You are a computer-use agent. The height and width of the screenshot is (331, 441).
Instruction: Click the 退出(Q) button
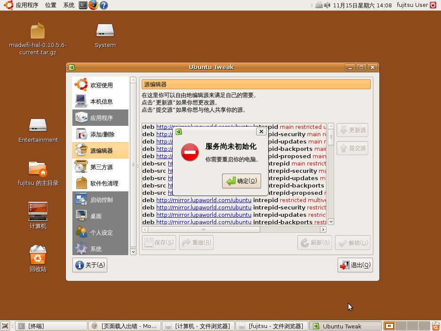pos(355,265)
